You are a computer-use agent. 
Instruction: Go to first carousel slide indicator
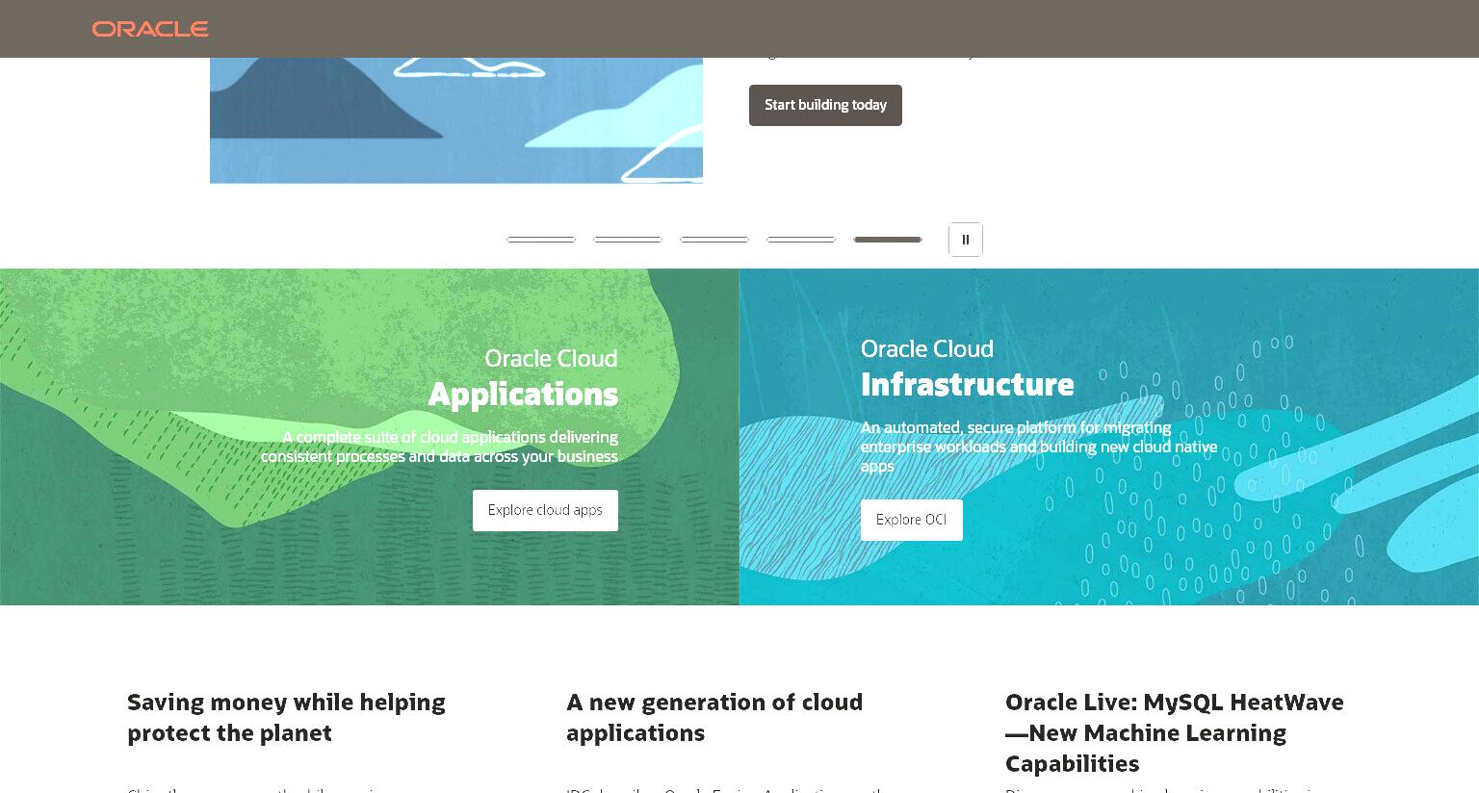click(541, 240)
